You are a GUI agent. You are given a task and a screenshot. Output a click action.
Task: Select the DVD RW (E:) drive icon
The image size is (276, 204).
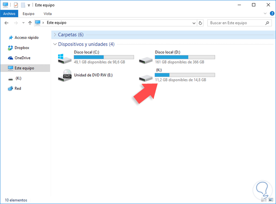tap(67, 76)
